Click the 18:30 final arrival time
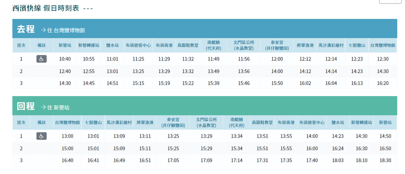This screenshot has width=405, height=174. 385,161
